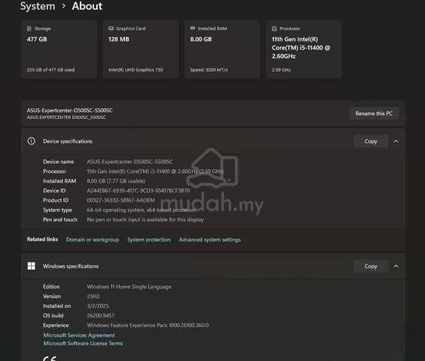The width and height of the screenshot is (425, 361).
Task: Copy the Windows specifications
Action: 371,266
